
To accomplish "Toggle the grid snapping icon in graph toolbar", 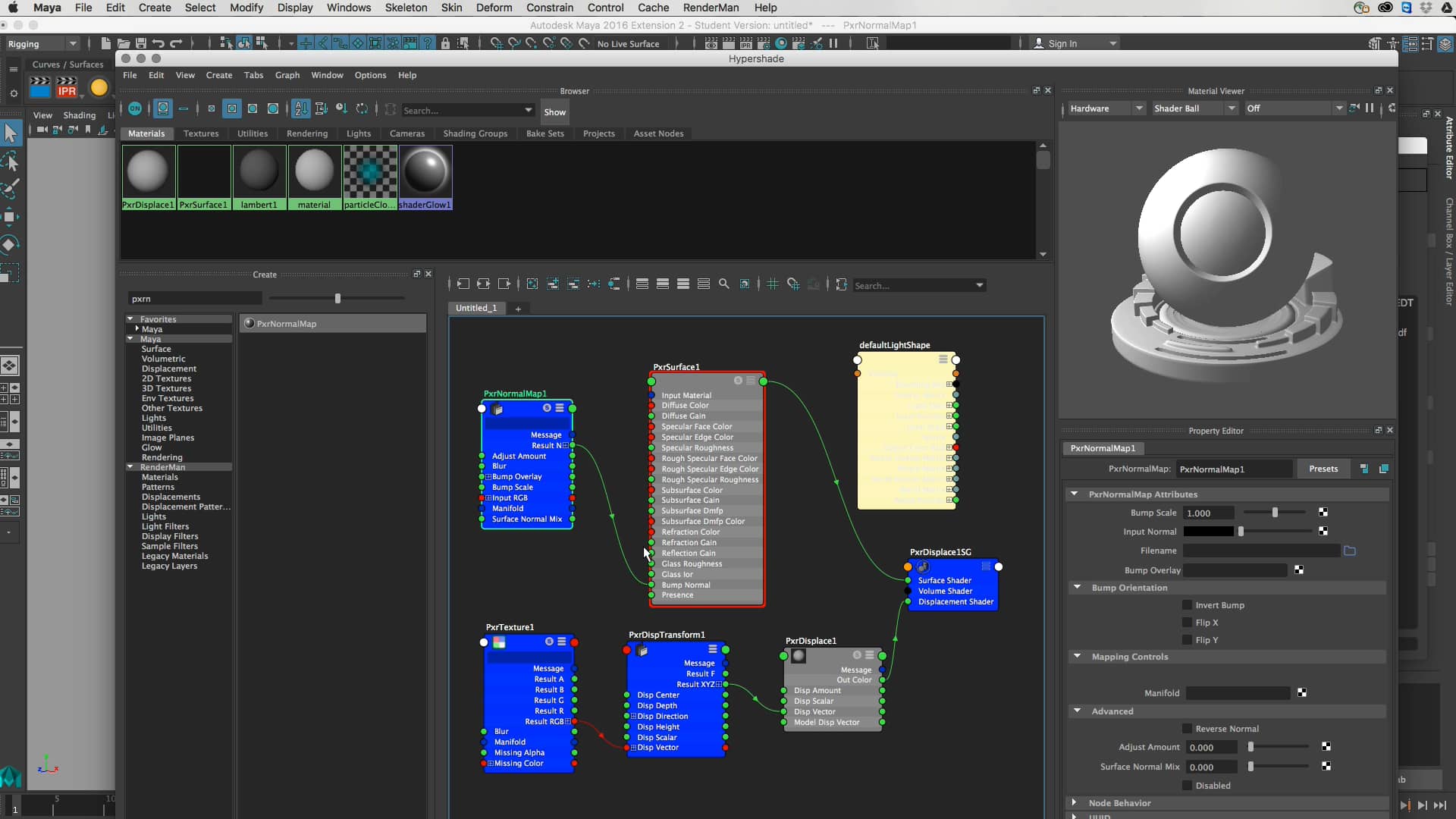I will [770, 284].
